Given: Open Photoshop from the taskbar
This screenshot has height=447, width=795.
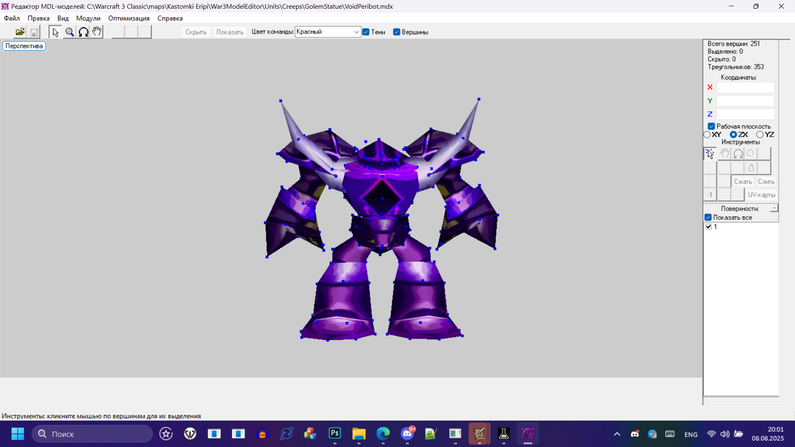Looking at the screenshot, I should pyautogui.click(x=335, y=433).
